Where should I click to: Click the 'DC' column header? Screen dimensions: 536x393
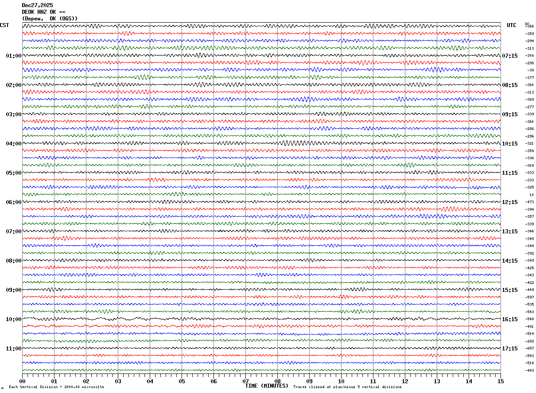(x=527, y=24)
